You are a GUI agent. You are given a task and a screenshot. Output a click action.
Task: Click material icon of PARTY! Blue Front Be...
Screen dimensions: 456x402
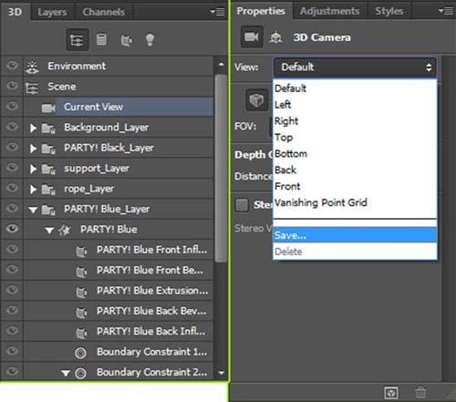point(81,272)
